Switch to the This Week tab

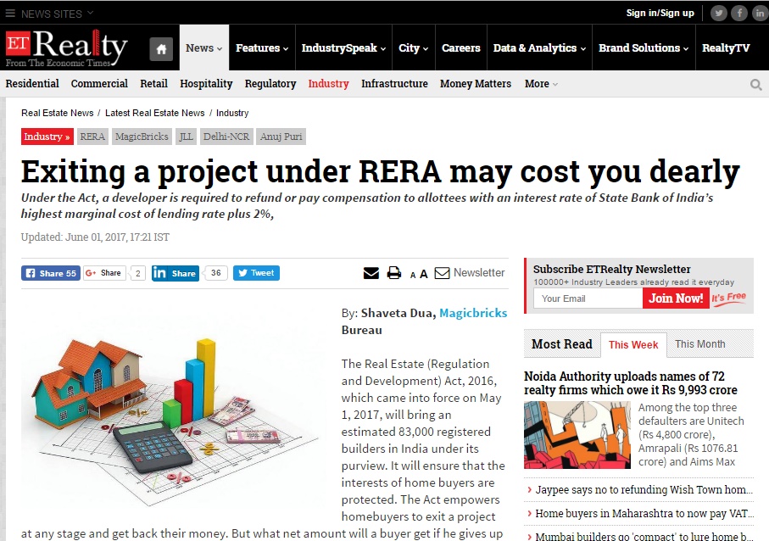633,345
